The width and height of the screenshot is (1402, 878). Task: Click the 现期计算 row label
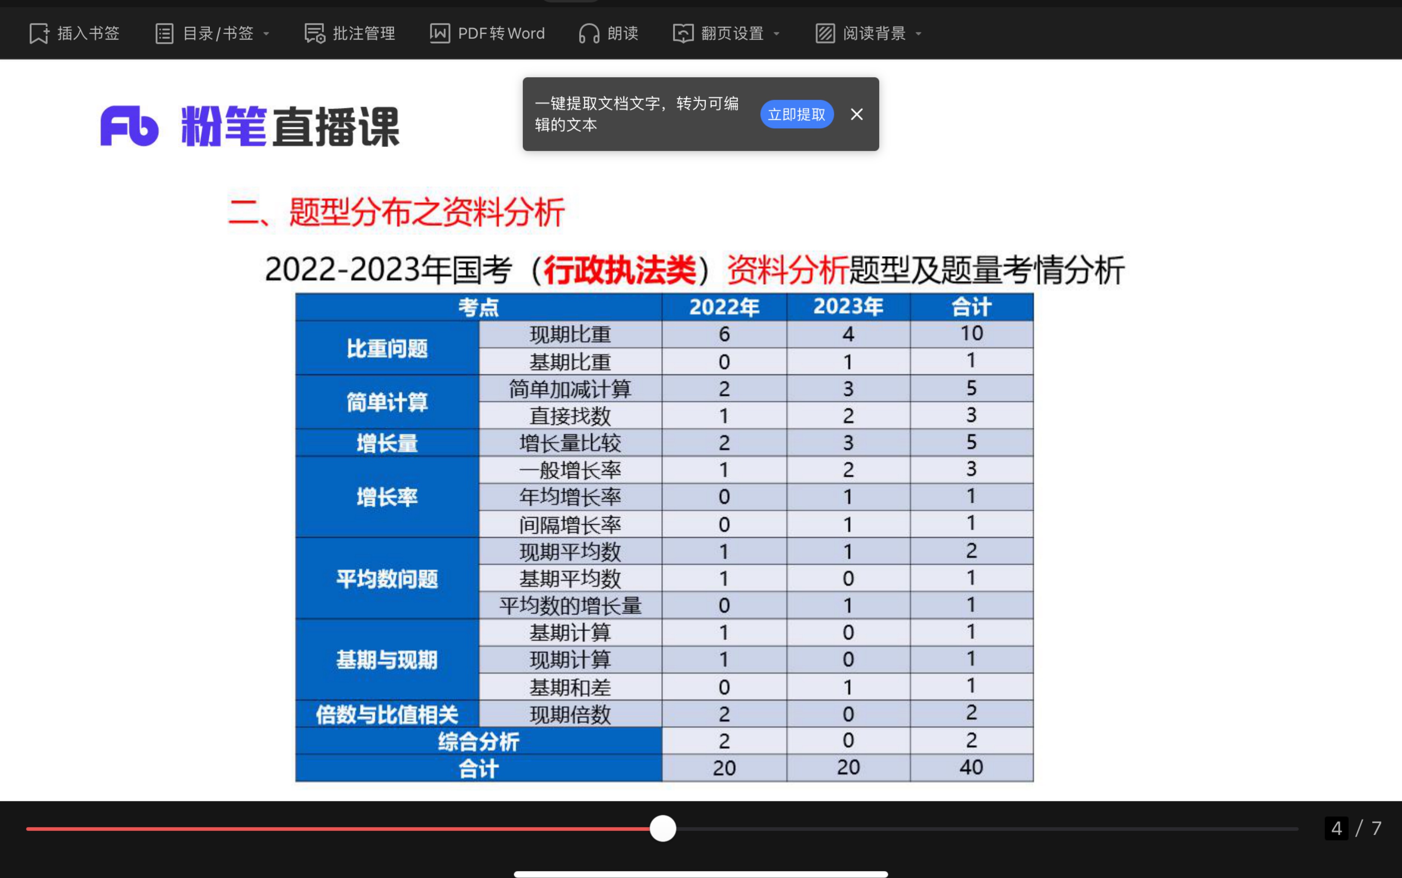coord(570,660)
